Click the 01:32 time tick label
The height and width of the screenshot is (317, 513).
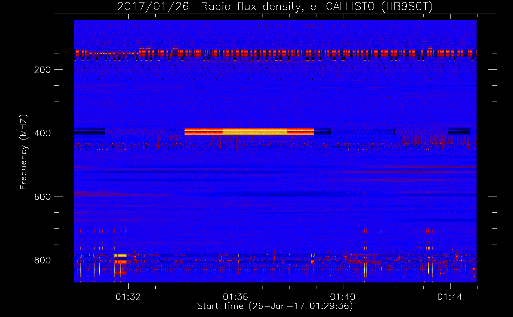[128, 297]
